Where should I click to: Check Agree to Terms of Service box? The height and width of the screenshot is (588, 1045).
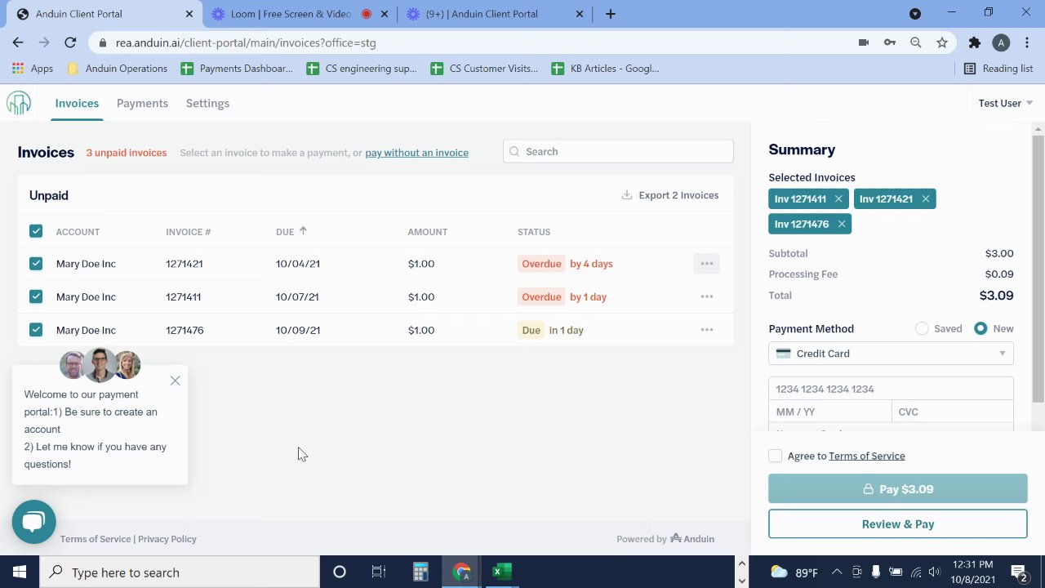tap(776, 456)
